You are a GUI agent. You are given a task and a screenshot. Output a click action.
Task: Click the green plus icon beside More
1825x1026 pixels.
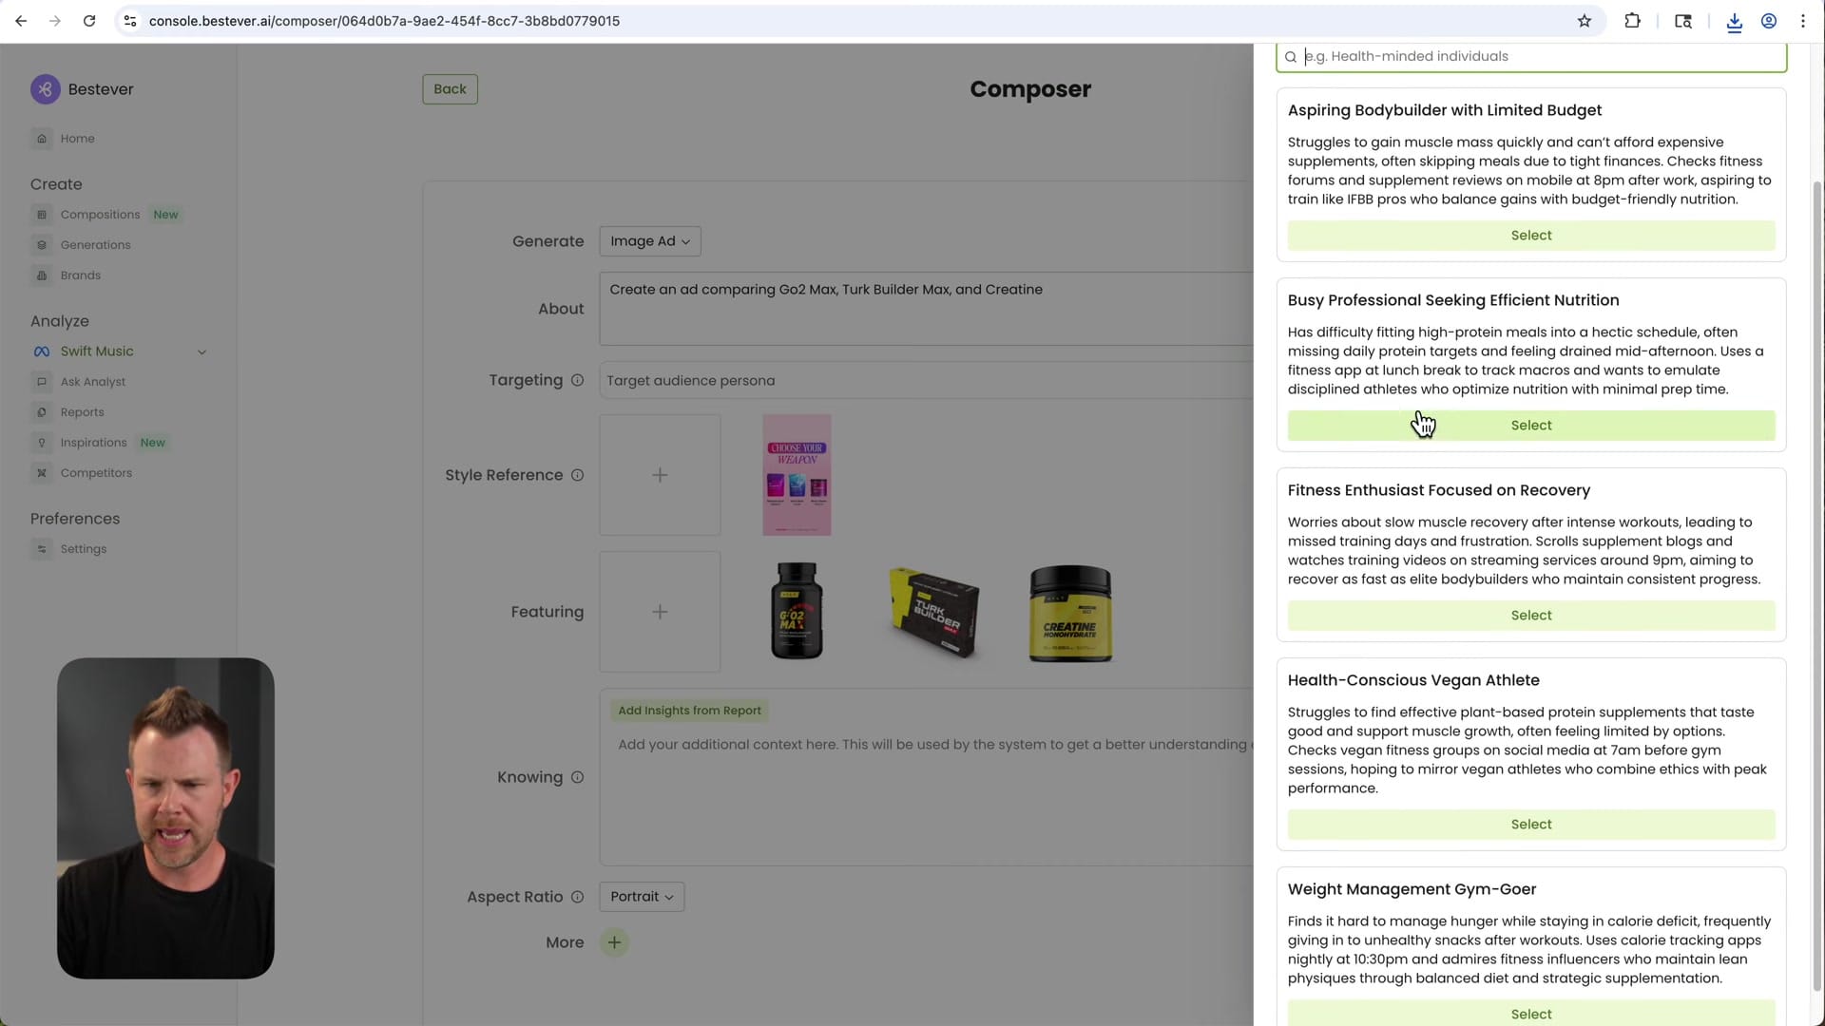(x=614, y=942)
